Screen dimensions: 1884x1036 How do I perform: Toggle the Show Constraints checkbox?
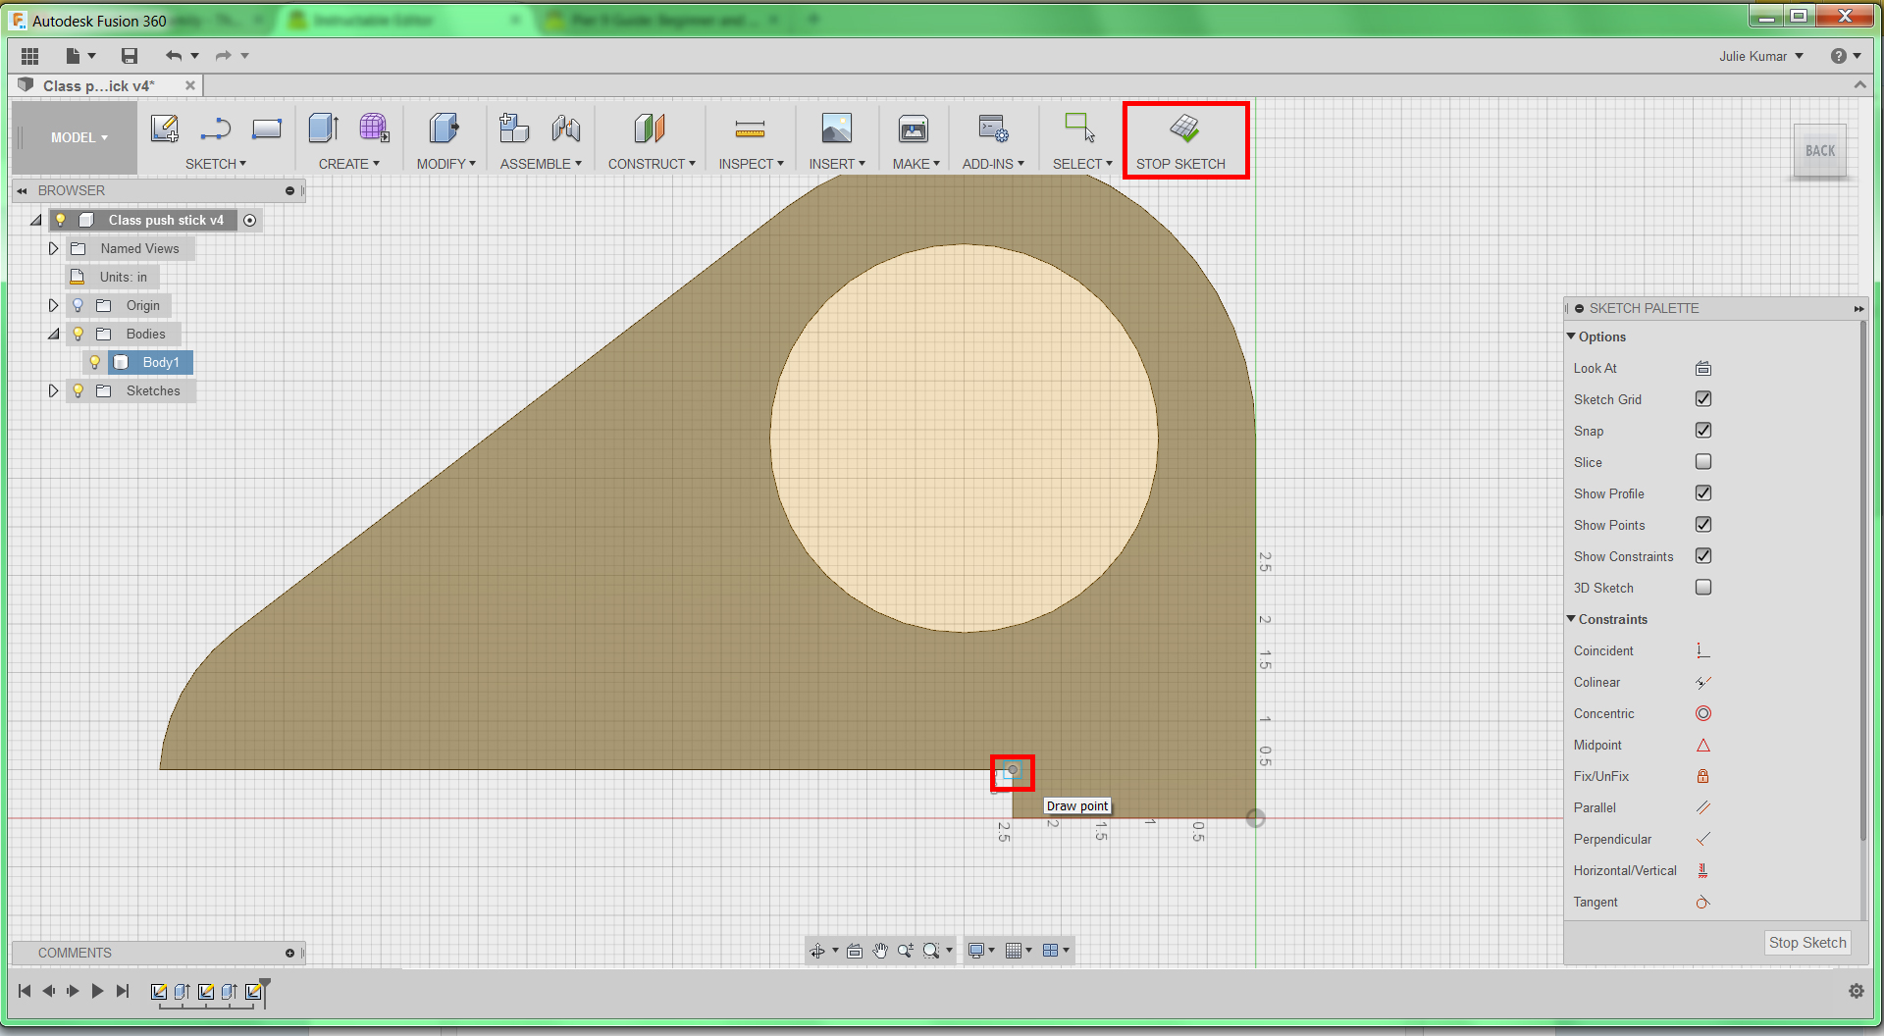1703,556
